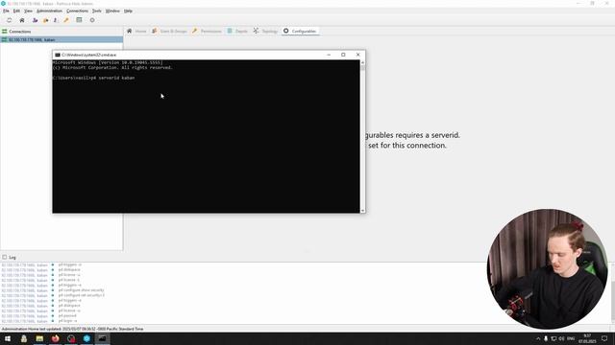Open Firefox from the taskbar

coord(56,338)
